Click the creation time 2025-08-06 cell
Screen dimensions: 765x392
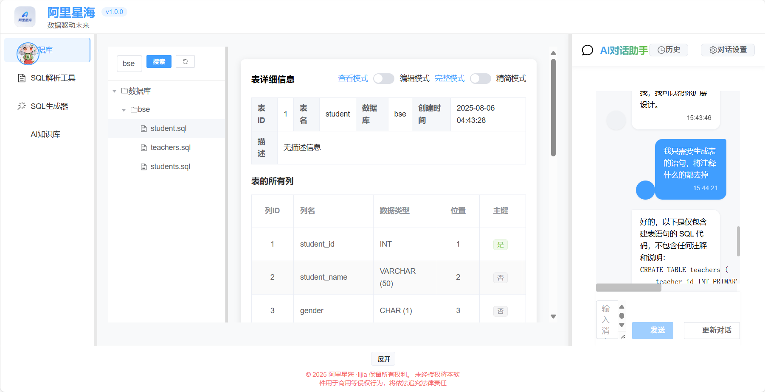[488, 114]
